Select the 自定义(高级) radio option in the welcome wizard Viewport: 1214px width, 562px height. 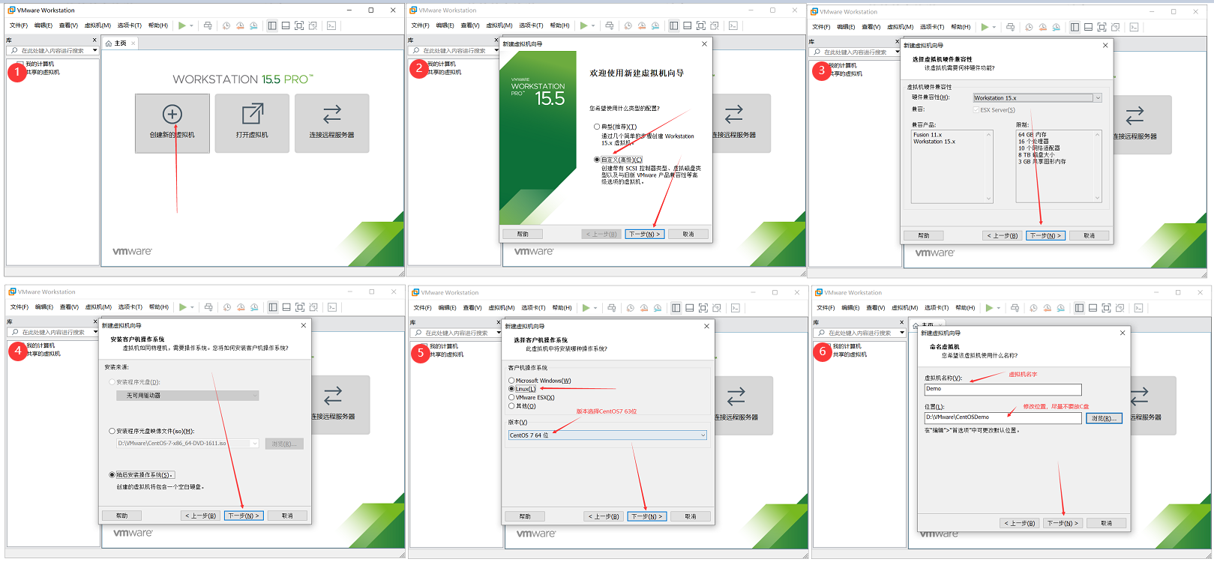pos(597,160)
